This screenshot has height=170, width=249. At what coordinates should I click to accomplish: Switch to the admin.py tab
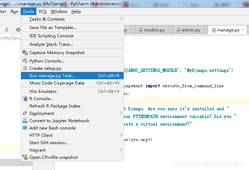190,30
